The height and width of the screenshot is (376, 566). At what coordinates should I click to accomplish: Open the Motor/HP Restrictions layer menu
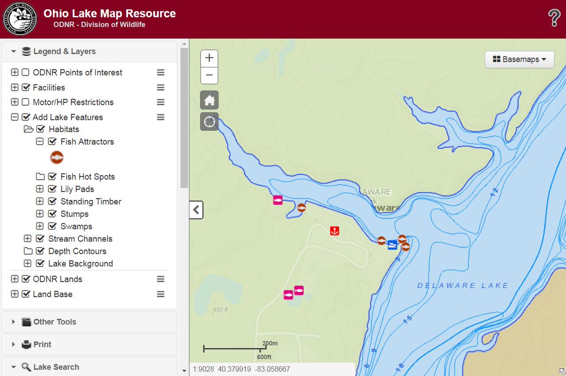[161, 102]
